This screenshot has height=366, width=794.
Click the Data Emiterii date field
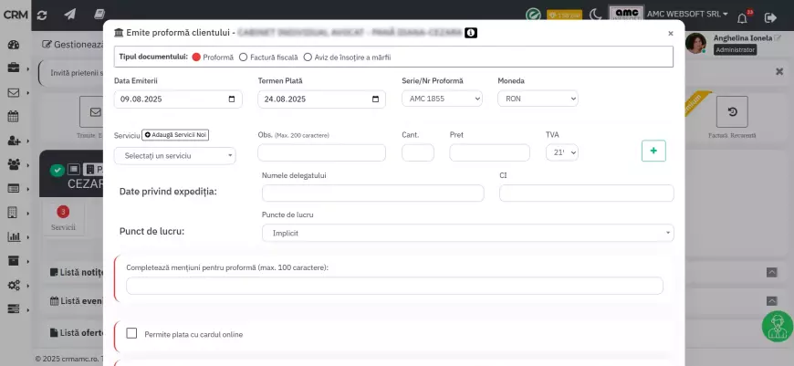(x=178, y=99)
